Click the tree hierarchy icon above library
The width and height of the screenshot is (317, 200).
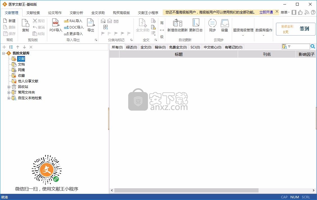(11, 47)
